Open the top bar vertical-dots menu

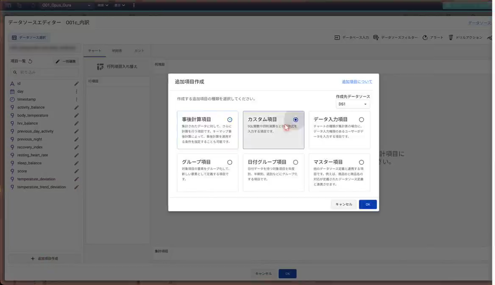tap(134, 5)
